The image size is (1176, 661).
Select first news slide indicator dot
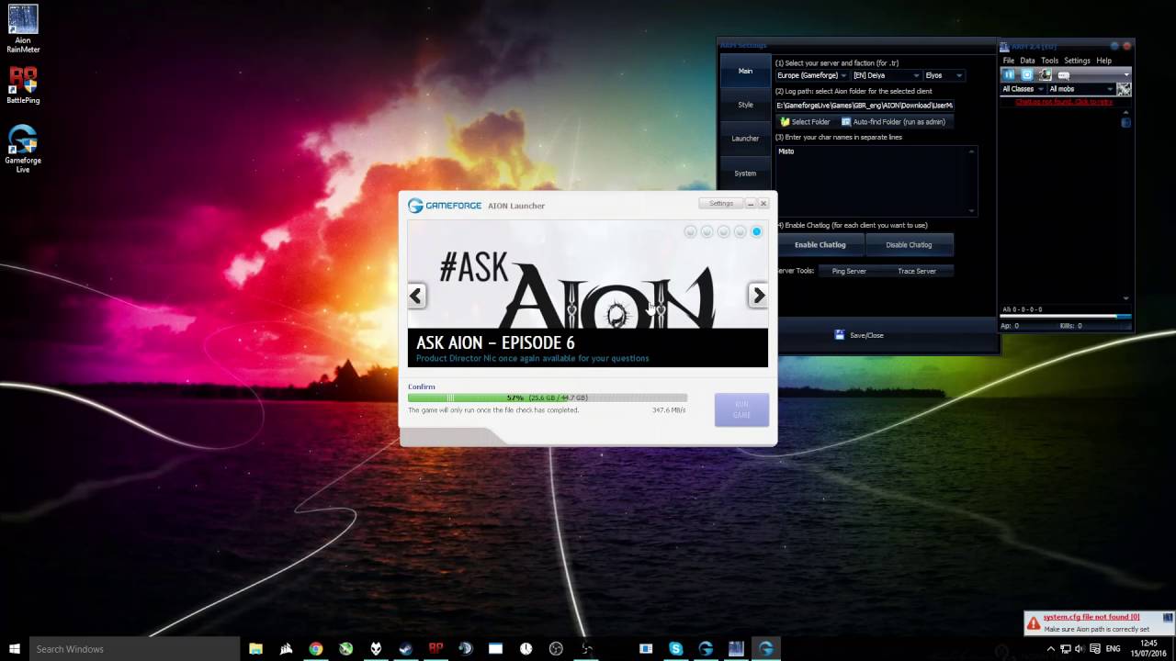(690, 232)
